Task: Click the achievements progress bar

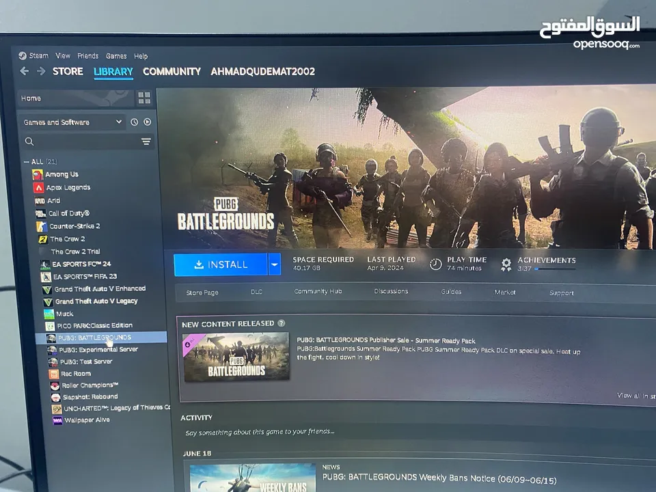Action: [555, 269]
